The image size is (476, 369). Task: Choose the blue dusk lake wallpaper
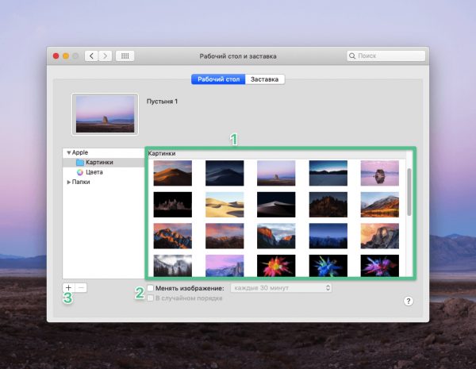[328, 173]
